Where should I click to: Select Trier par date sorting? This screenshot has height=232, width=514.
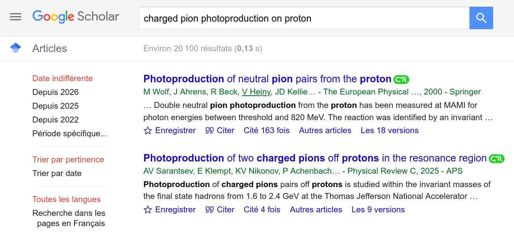(57, 173)
